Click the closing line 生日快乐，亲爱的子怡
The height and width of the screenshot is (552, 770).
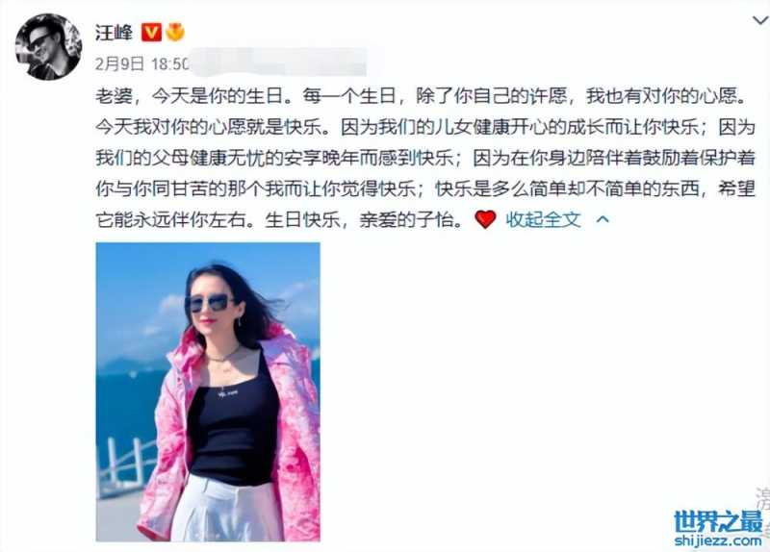pyautogui.click(x=364, y=219)
